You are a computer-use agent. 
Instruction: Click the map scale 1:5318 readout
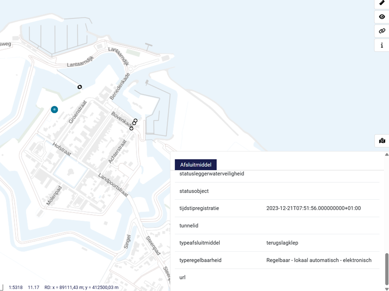[16, 287]
